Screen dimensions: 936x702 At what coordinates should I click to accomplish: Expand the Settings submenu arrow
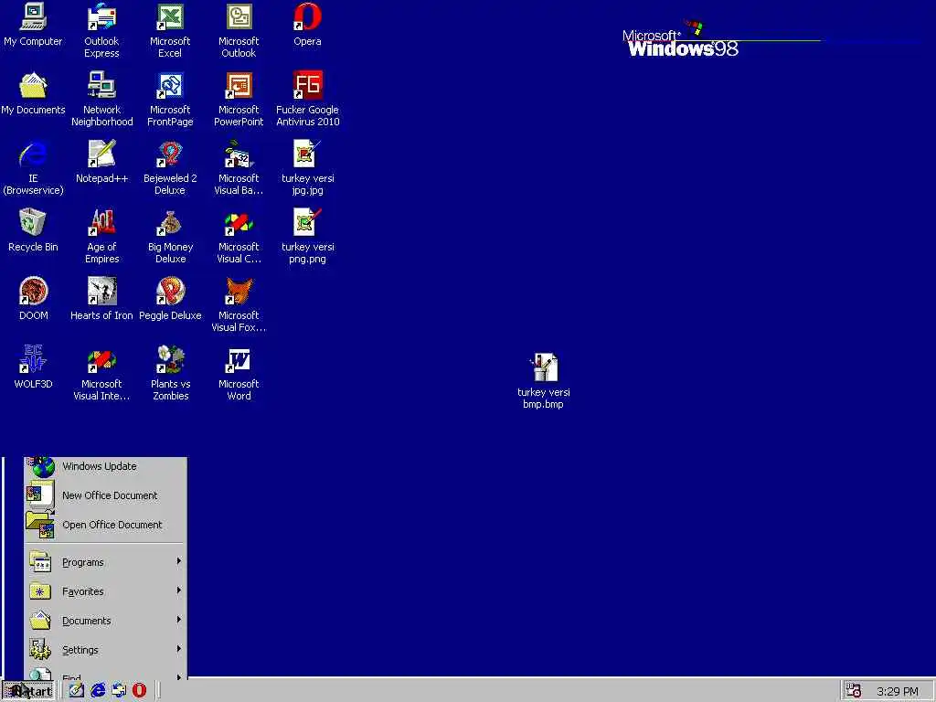178,650
